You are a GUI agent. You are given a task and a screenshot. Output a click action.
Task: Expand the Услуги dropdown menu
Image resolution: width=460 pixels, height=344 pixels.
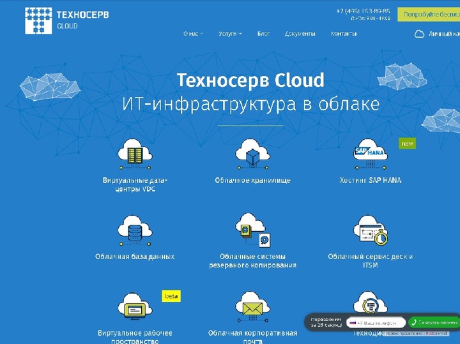(230, 34)
